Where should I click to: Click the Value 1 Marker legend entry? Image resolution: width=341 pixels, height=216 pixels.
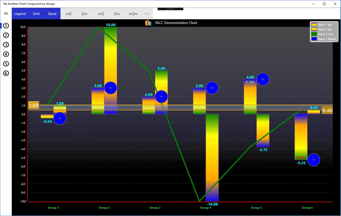pyautogui.click(x=324, y=39)
